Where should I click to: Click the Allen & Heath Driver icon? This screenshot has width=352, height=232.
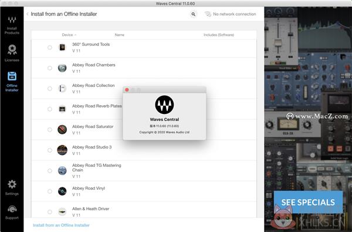(62, 212)
